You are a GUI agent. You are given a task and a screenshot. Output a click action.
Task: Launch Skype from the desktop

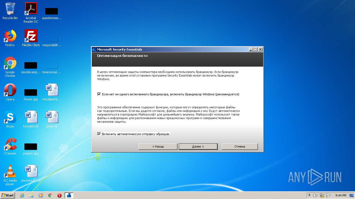pos(10,119)
